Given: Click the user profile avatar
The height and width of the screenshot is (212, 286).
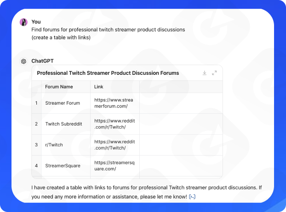Looking at the screenshot, I should pos(23,22).
